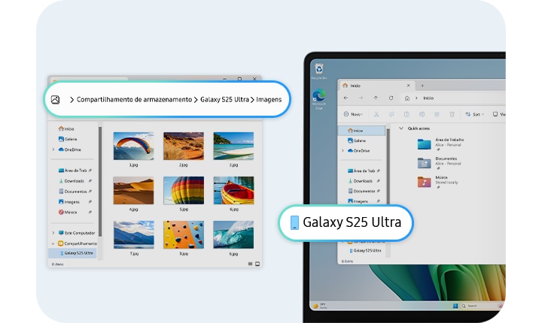
Task: Click the Imagens window sidebar scrollbar
Action: pyautogui.click(x=100, y=182)
